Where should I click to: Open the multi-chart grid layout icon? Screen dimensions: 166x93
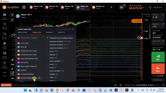tap(24, 7)
